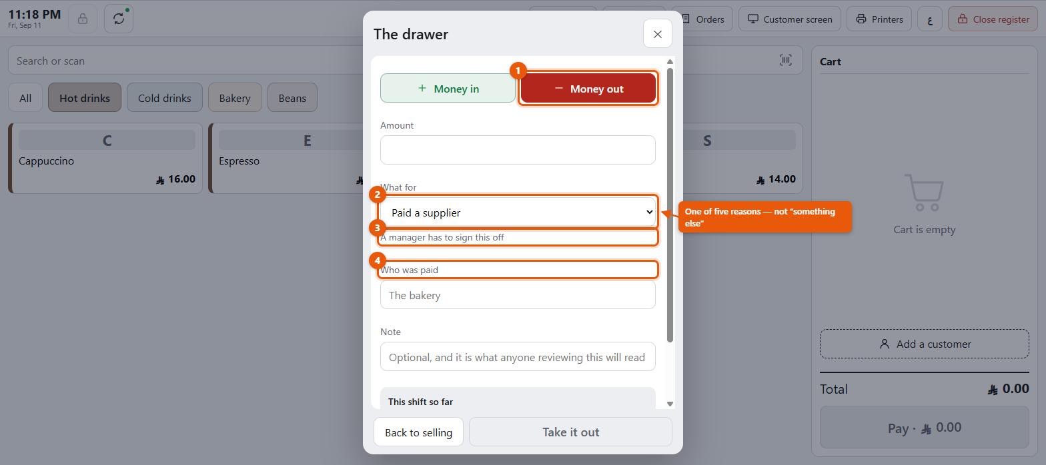Viewport: 1046px width, 465px height.
Task: Switch language with the ع button
Action: coord(929,19)
